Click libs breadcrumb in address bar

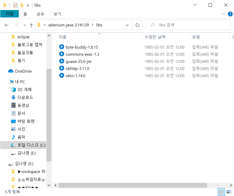99,25
